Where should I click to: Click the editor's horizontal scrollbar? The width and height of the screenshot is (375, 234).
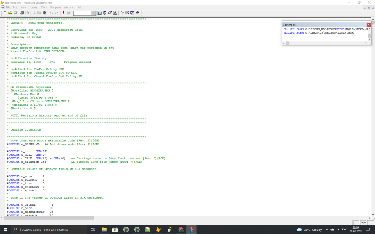point(51,218)
